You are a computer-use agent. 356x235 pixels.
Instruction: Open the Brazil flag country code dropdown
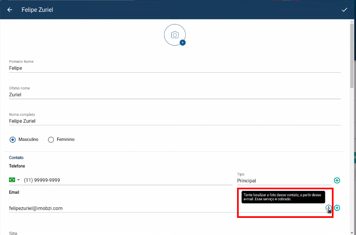pos(15,180)
